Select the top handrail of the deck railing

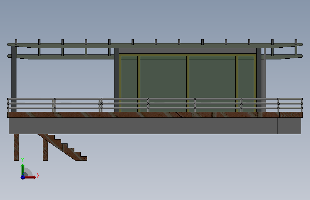[x=155, y=99]
